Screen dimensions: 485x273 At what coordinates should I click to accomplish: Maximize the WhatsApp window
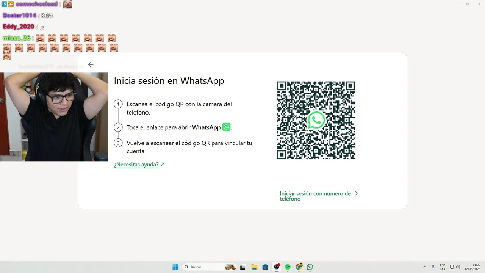click(467, 4)
